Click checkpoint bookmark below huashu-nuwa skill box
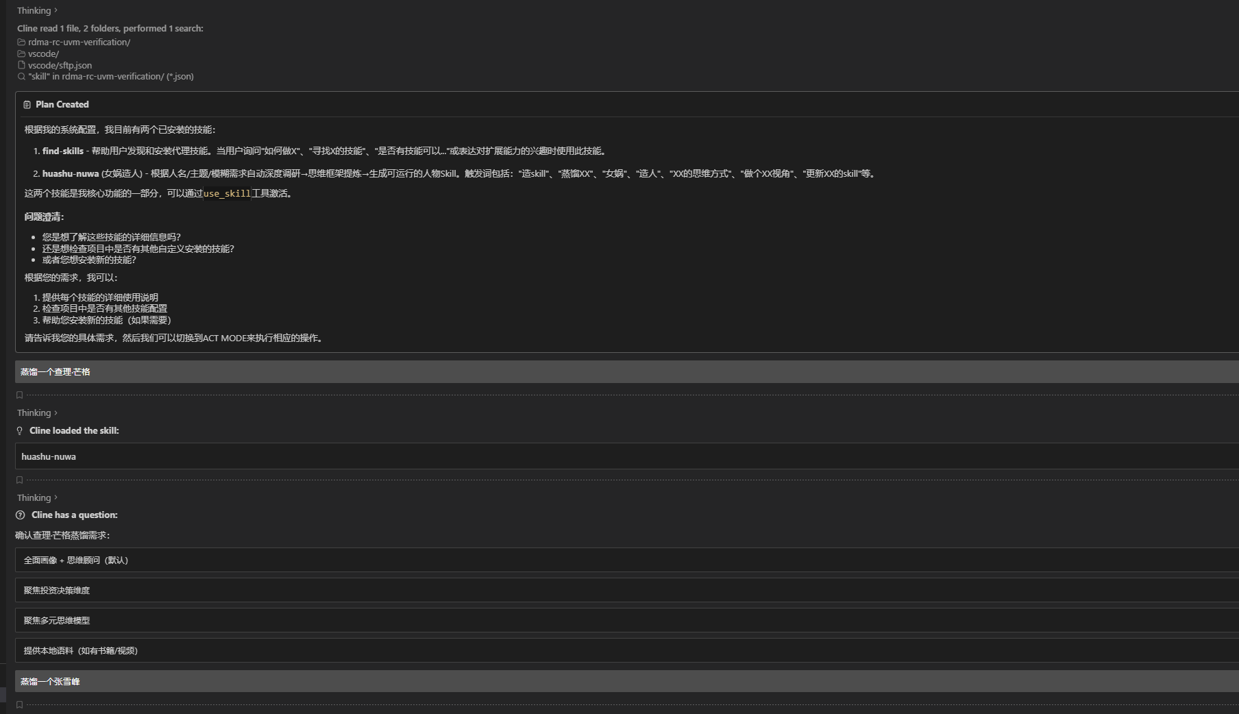This screenshot has width=1239, height=714. point(19,480)
